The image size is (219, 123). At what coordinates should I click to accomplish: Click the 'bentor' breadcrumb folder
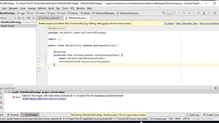click(x=73, y=13)
